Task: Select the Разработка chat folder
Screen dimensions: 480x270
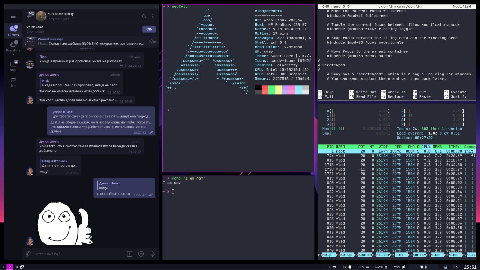Action: pyautogui.click(x=13, y=49)
